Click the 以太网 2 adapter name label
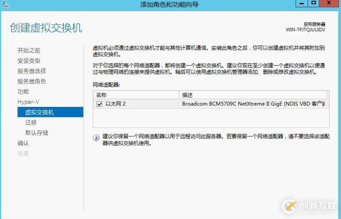 pyautogui.click(x=116, y=104)
